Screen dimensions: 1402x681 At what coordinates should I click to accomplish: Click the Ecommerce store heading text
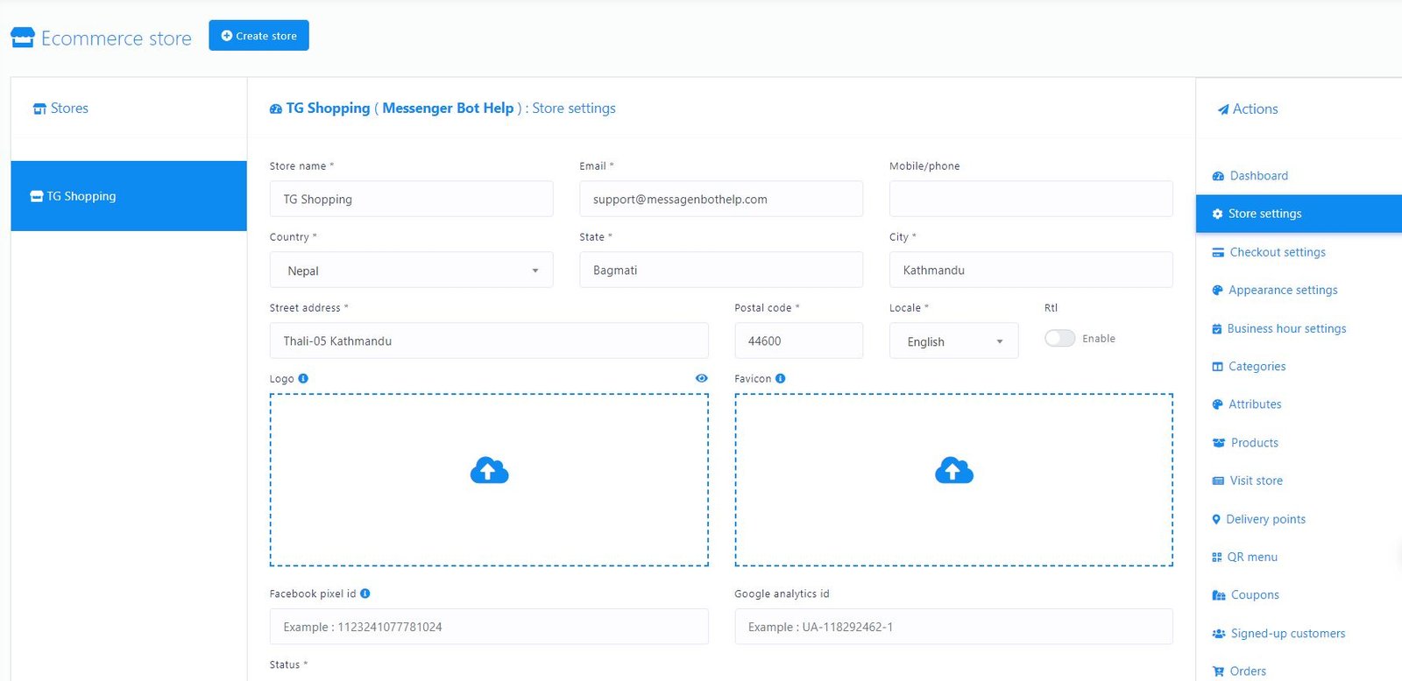(x=117, y=39)
